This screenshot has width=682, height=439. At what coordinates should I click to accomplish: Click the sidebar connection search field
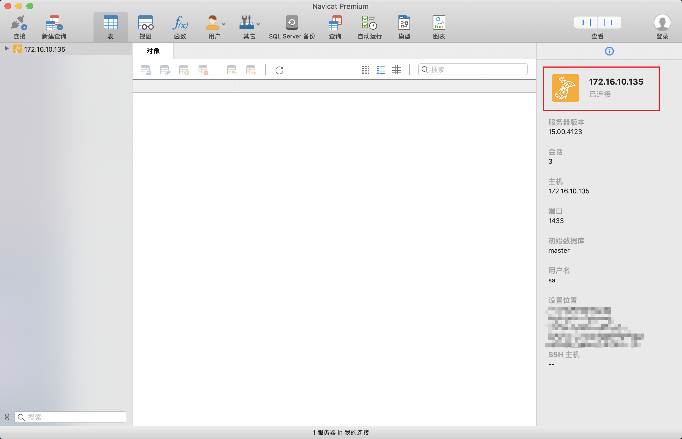tap(70, 417)
